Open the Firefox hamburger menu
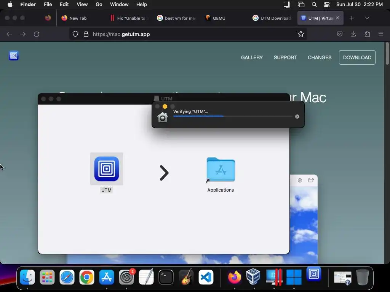The width and height of the screenshot is (390, 292). click(x=380, y=34)
